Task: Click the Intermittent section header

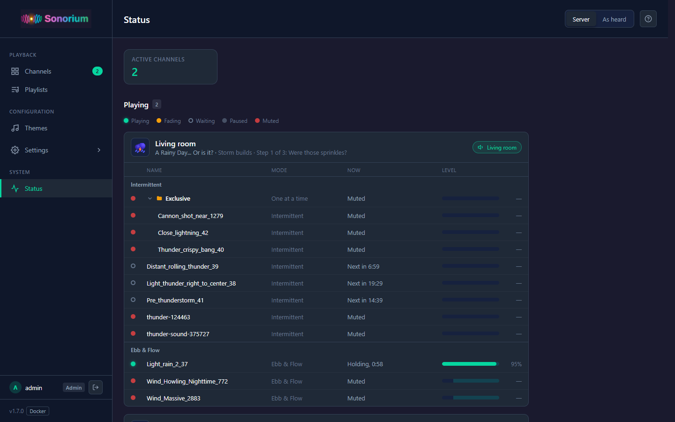Action: pyautogui.click(x=146, y=185)
